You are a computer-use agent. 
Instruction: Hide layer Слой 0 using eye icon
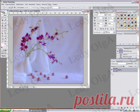[112, 70]
